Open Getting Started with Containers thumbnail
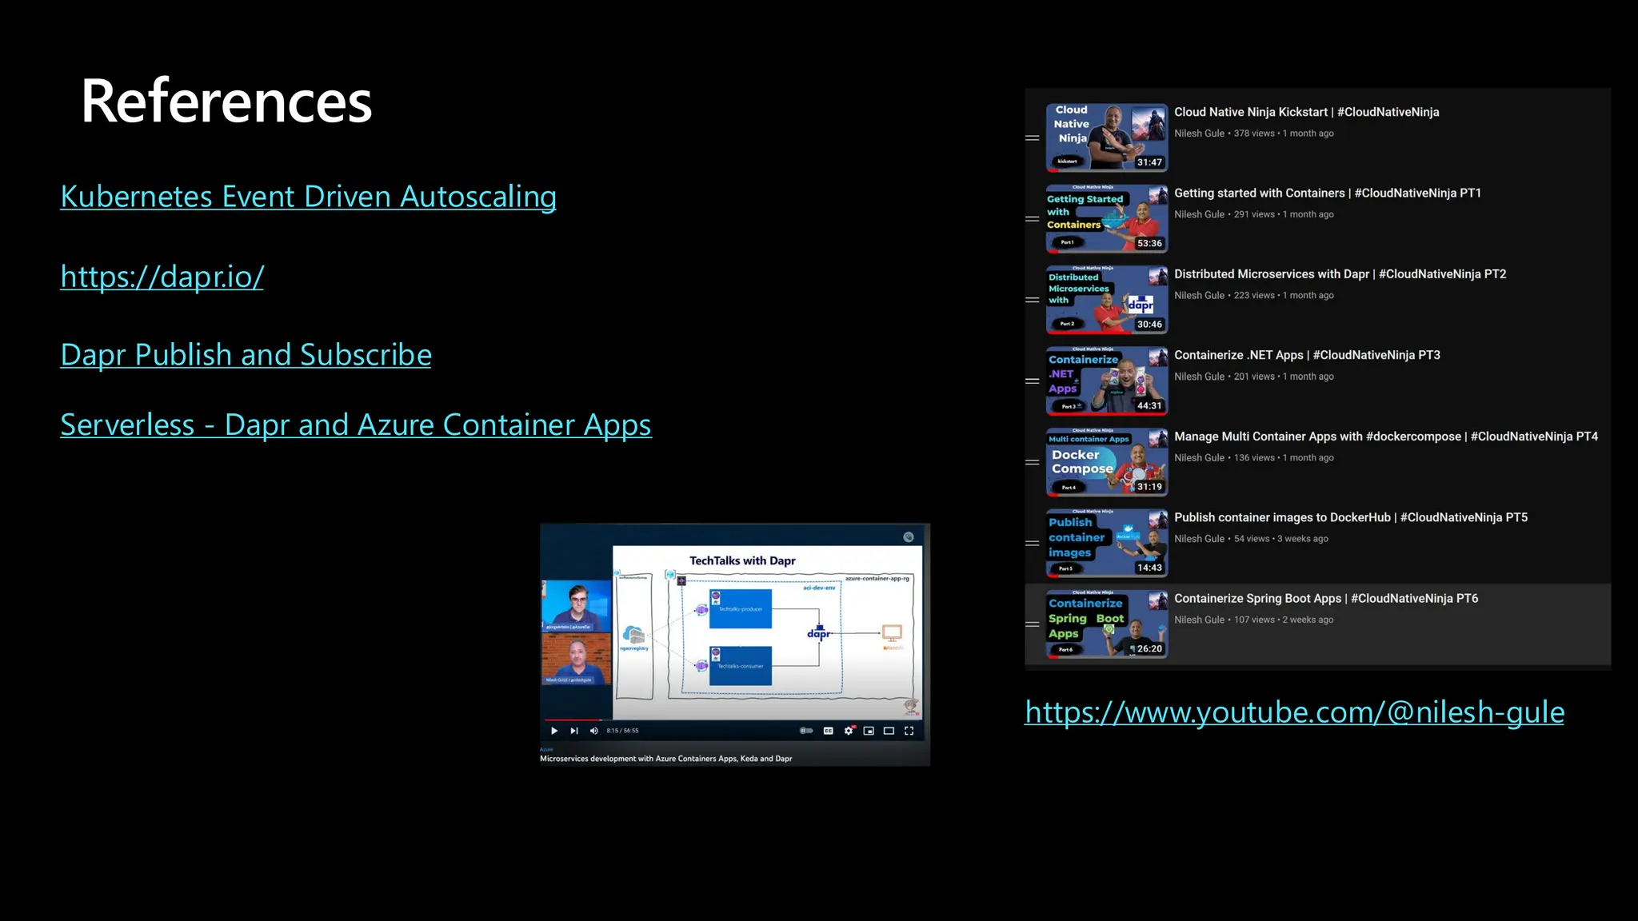Viewport: 1638px width, 921px height. tap(1107, 218)
